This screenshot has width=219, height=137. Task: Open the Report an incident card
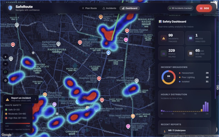(21, 99)
